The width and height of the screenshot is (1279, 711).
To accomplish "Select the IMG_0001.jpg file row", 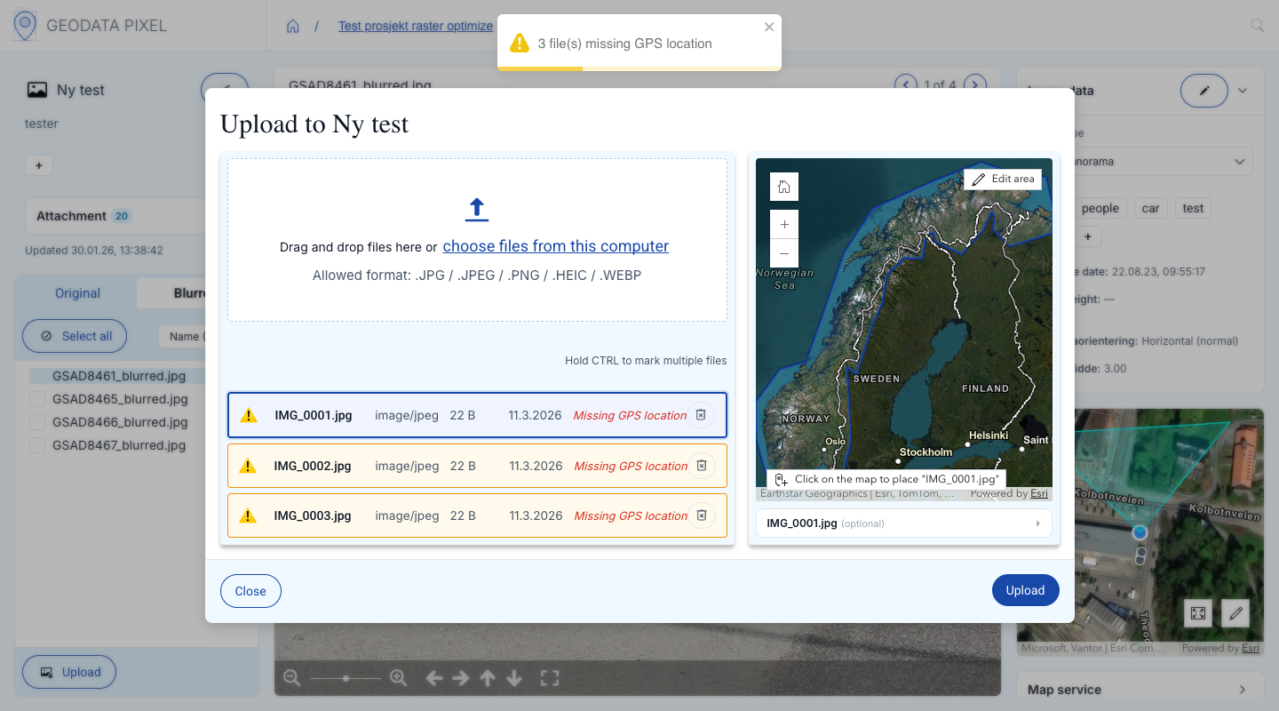I will click(477, 415).
